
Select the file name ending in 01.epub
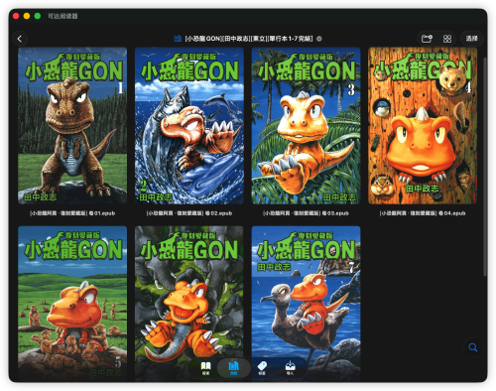pyautogui.click(x=72, y=213)
